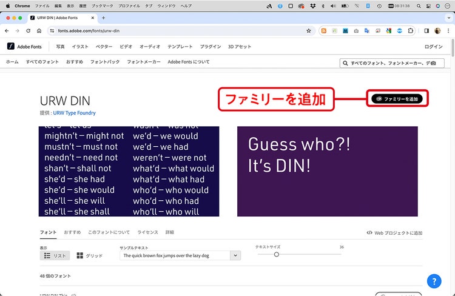
Task: Open the extensions puzzle piece icon
Action: (x=410, y=31)
